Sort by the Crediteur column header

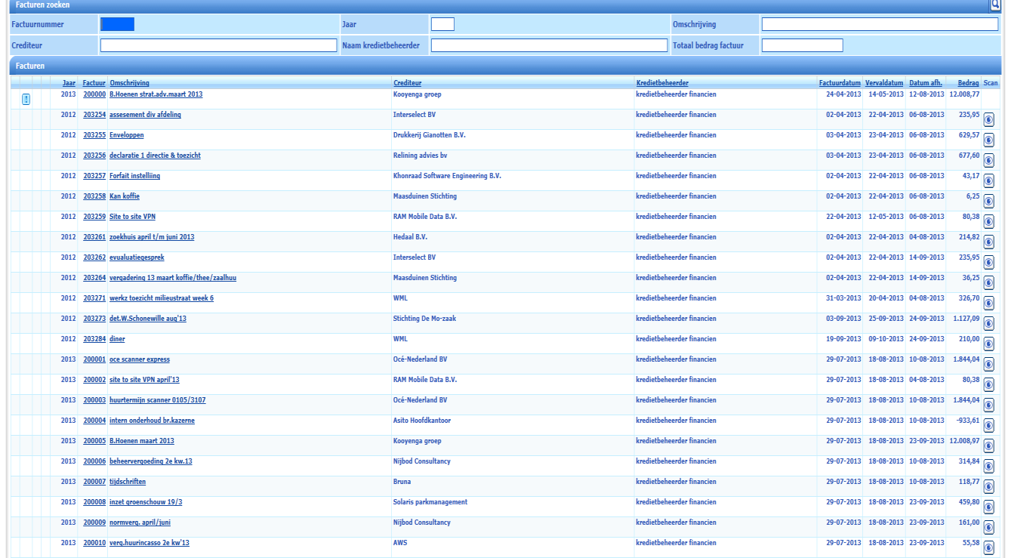408,83
